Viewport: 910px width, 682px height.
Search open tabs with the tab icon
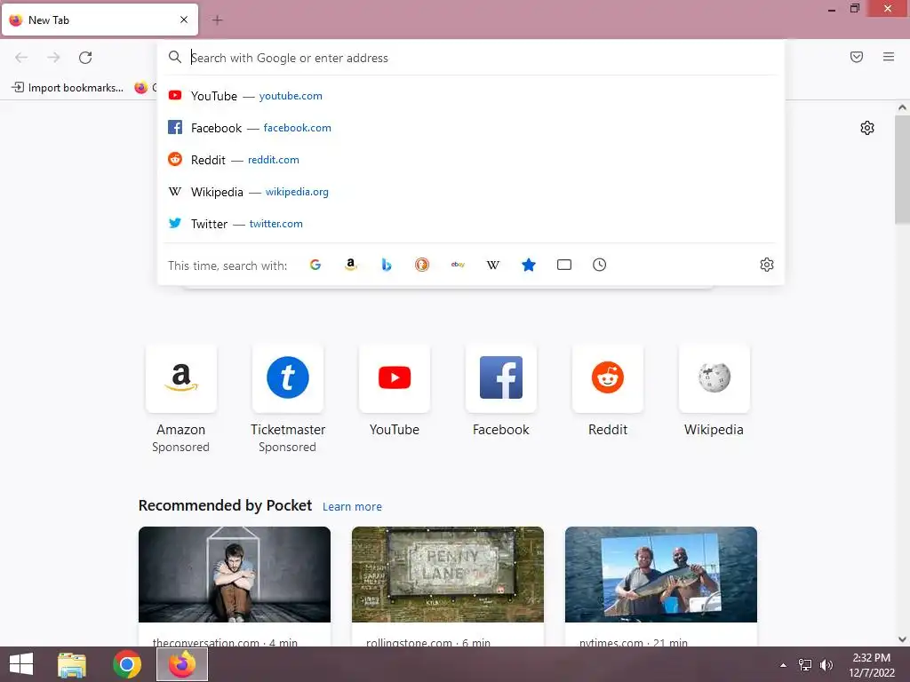pos(564,265)
